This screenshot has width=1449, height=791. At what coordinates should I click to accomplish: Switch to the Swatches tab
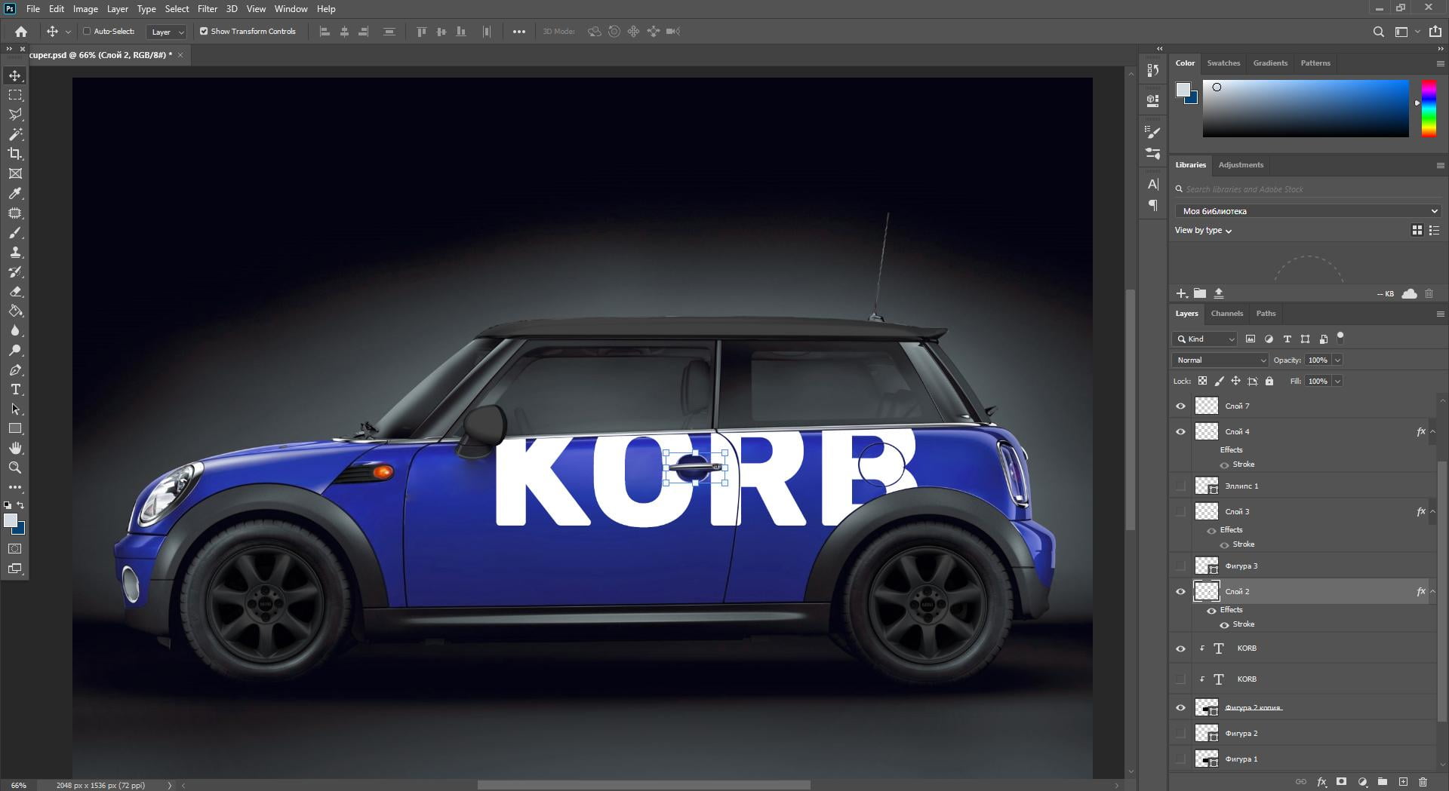1223,63
